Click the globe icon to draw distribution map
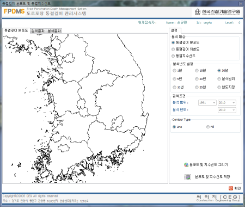 pos(186,165)
